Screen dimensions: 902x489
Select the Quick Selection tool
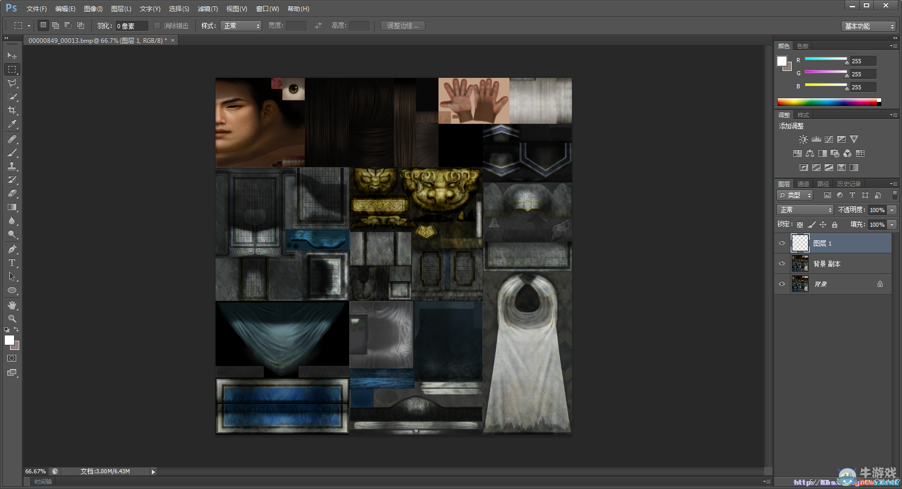tap(12, 97)
